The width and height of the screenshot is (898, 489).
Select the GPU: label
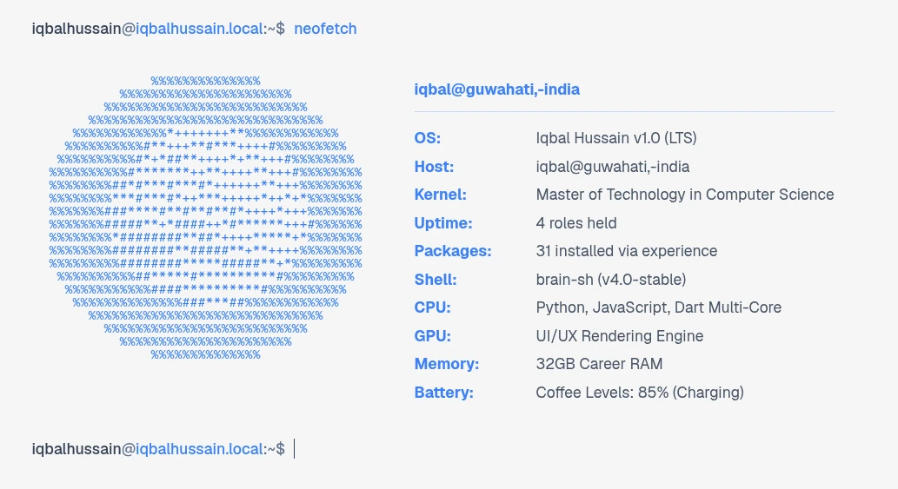432,336
